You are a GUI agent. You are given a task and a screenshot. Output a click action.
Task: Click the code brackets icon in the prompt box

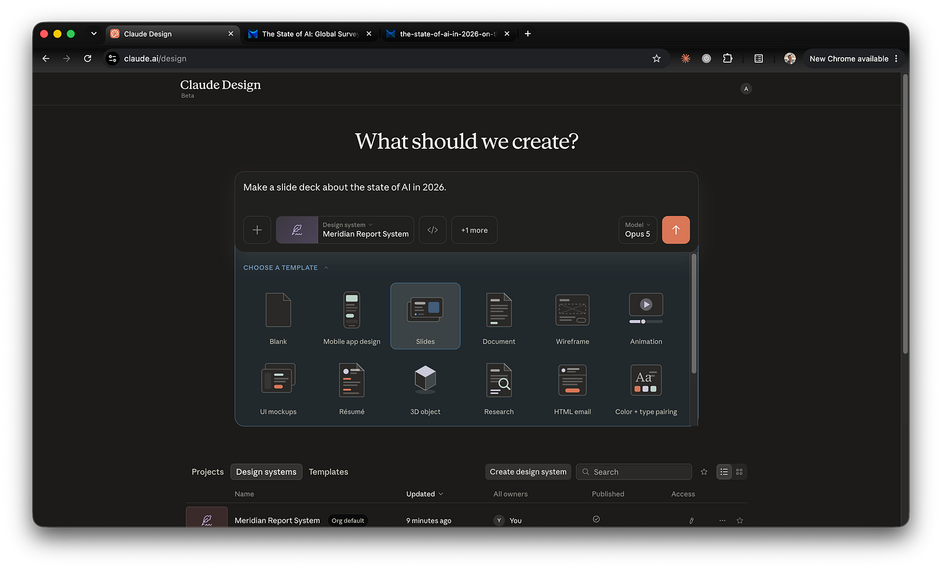tap(433, 230)
